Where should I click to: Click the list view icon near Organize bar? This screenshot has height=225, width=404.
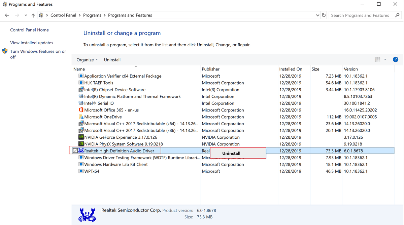click(377, 59)
